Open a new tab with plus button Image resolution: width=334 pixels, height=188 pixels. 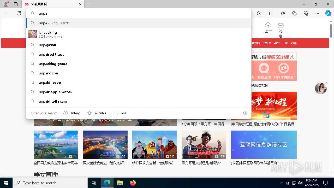point(89,4)
